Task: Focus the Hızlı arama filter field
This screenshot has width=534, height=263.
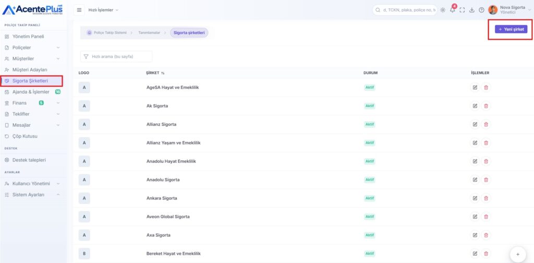Action: [x=116, y=56]
